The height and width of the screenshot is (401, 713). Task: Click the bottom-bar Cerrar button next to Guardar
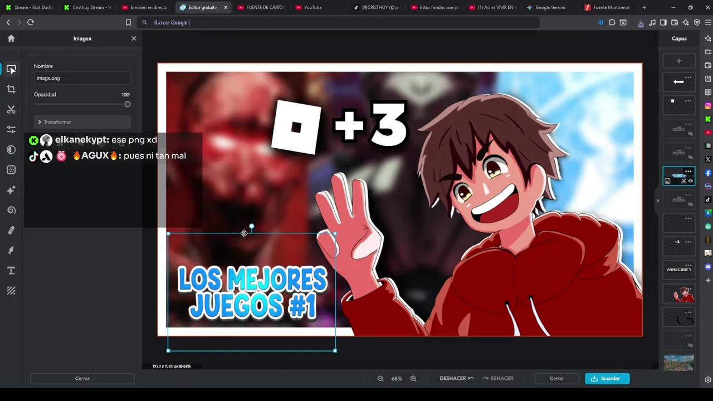(x=557, y=378)
